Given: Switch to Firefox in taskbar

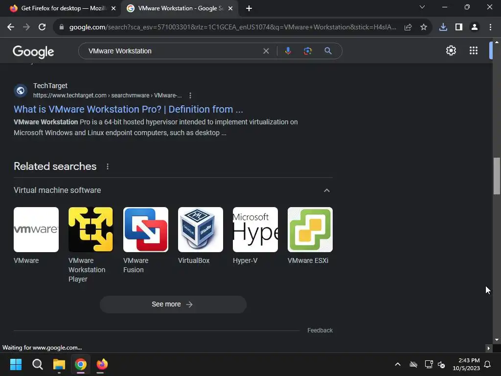Looking at the screenshot, I should (102, 364).
